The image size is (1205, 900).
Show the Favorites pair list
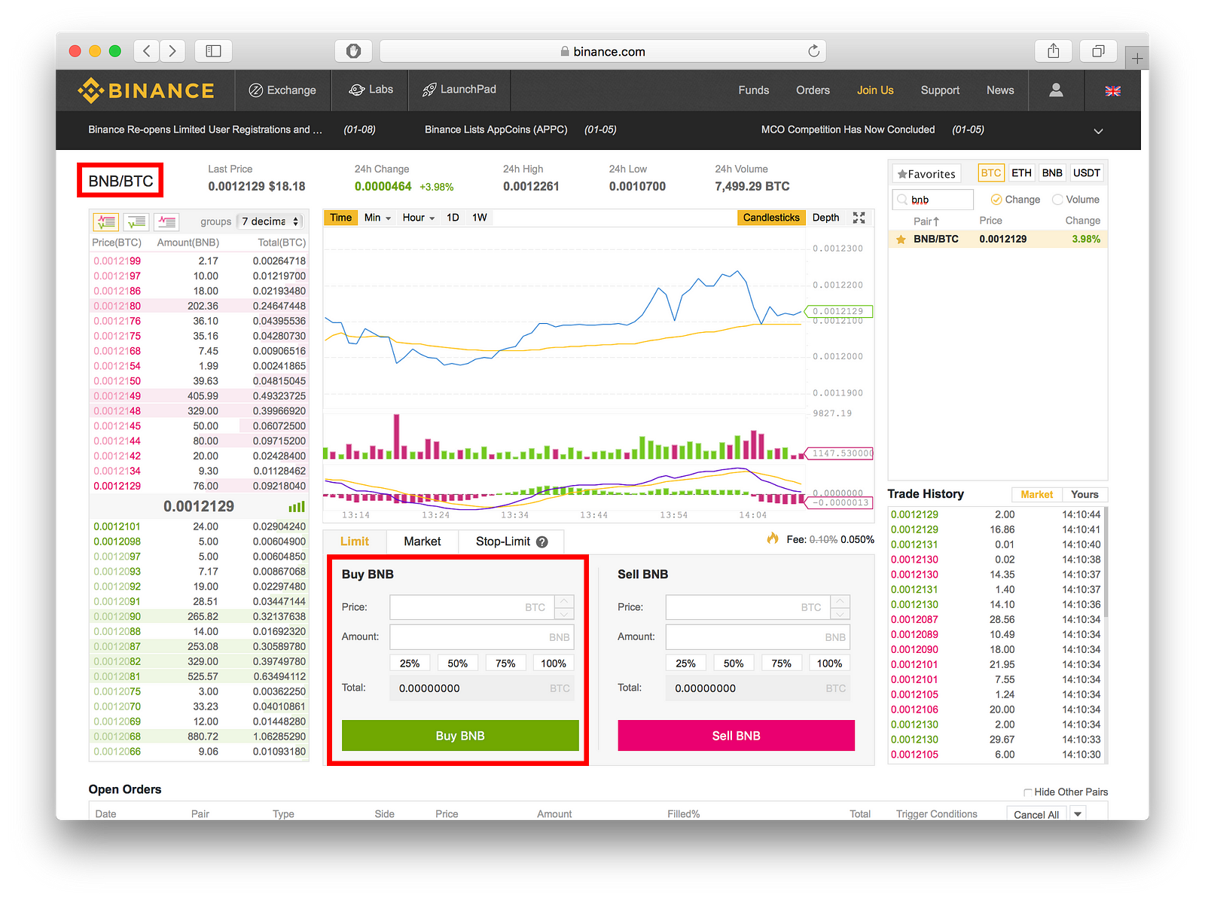pos(927,174)
